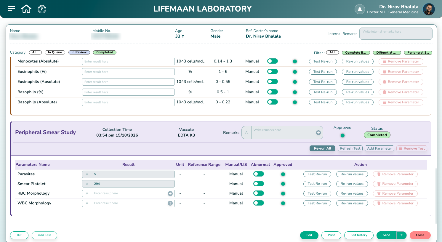This screenshot has height=242, width=442.
Task: Toggle abnormal switch for Basophils (Absolute)
Action: (273, 102)
